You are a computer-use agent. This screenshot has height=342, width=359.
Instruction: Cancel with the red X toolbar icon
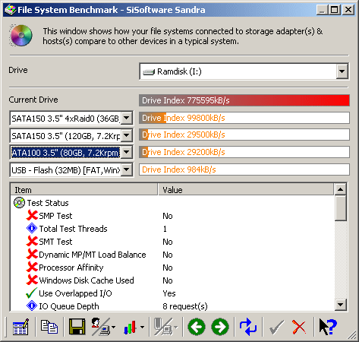[x=299, y=327]
